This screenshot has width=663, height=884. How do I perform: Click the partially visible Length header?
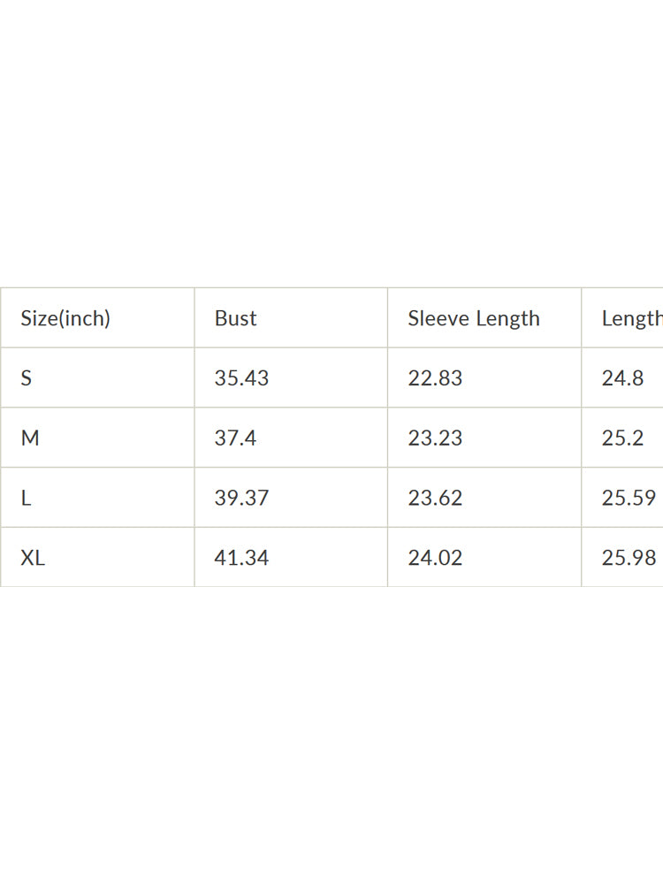click(631, 318)
